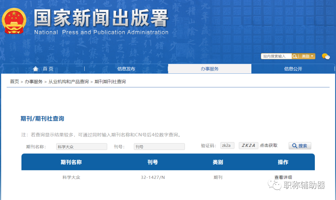This screenshot has height=200, width=336.
Task: Click the national emblem logo
Action: coord(14,21)
